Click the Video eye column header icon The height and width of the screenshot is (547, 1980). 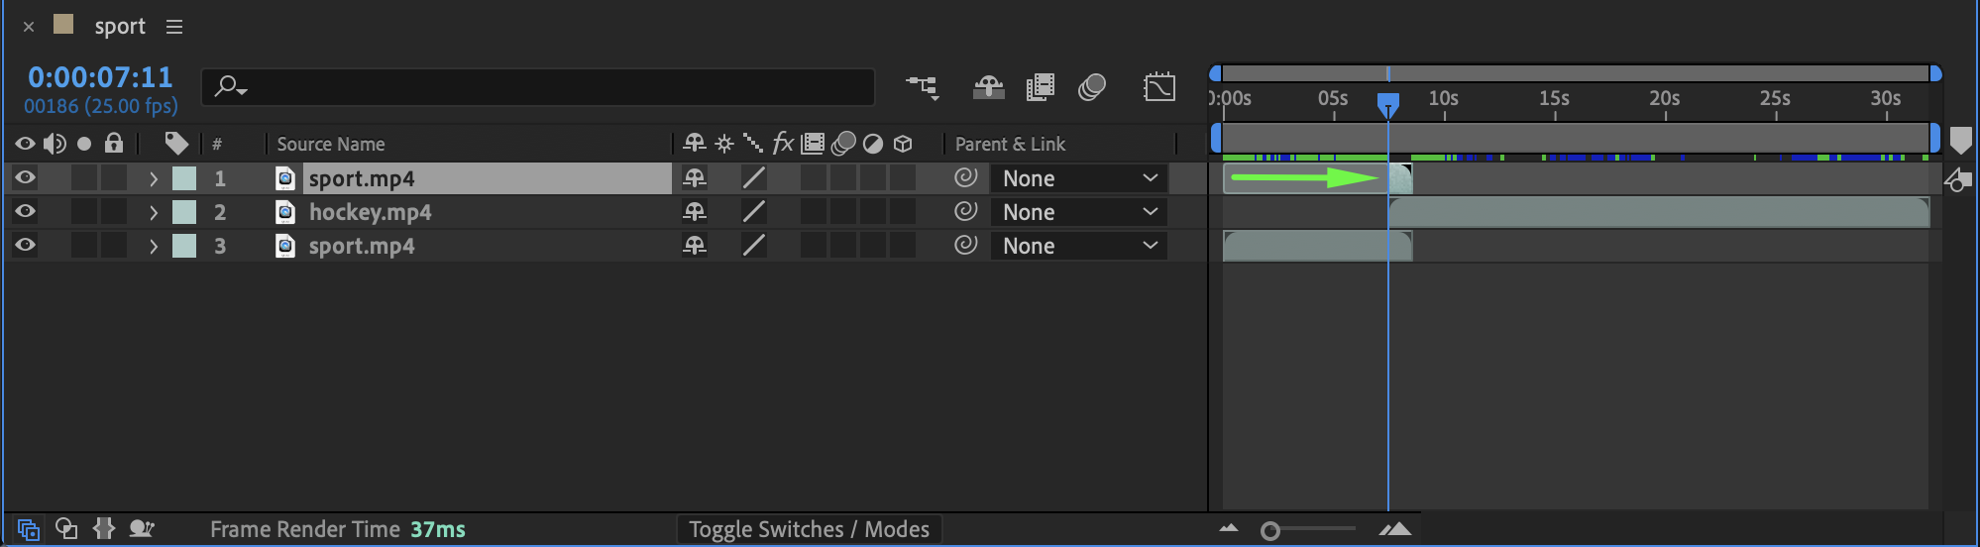click(25, 144)
